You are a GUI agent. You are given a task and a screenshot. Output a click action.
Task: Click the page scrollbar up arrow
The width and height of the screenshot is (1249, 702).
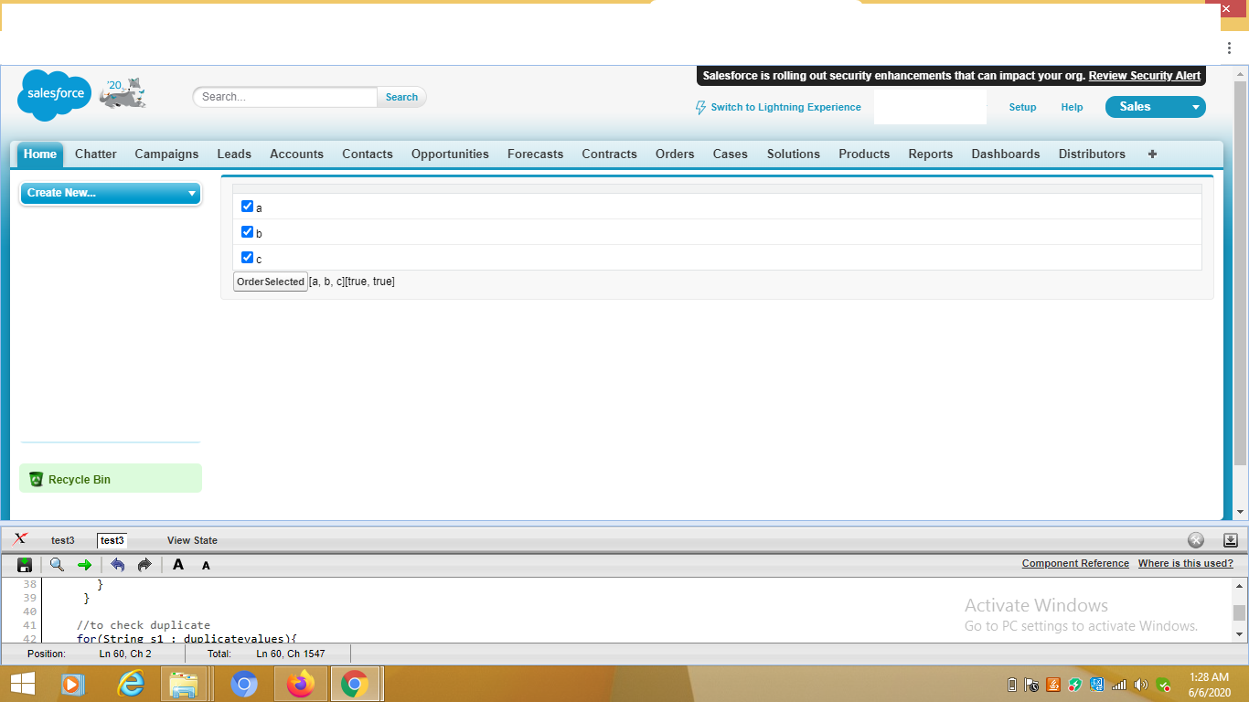click(x=1241, y=73)
